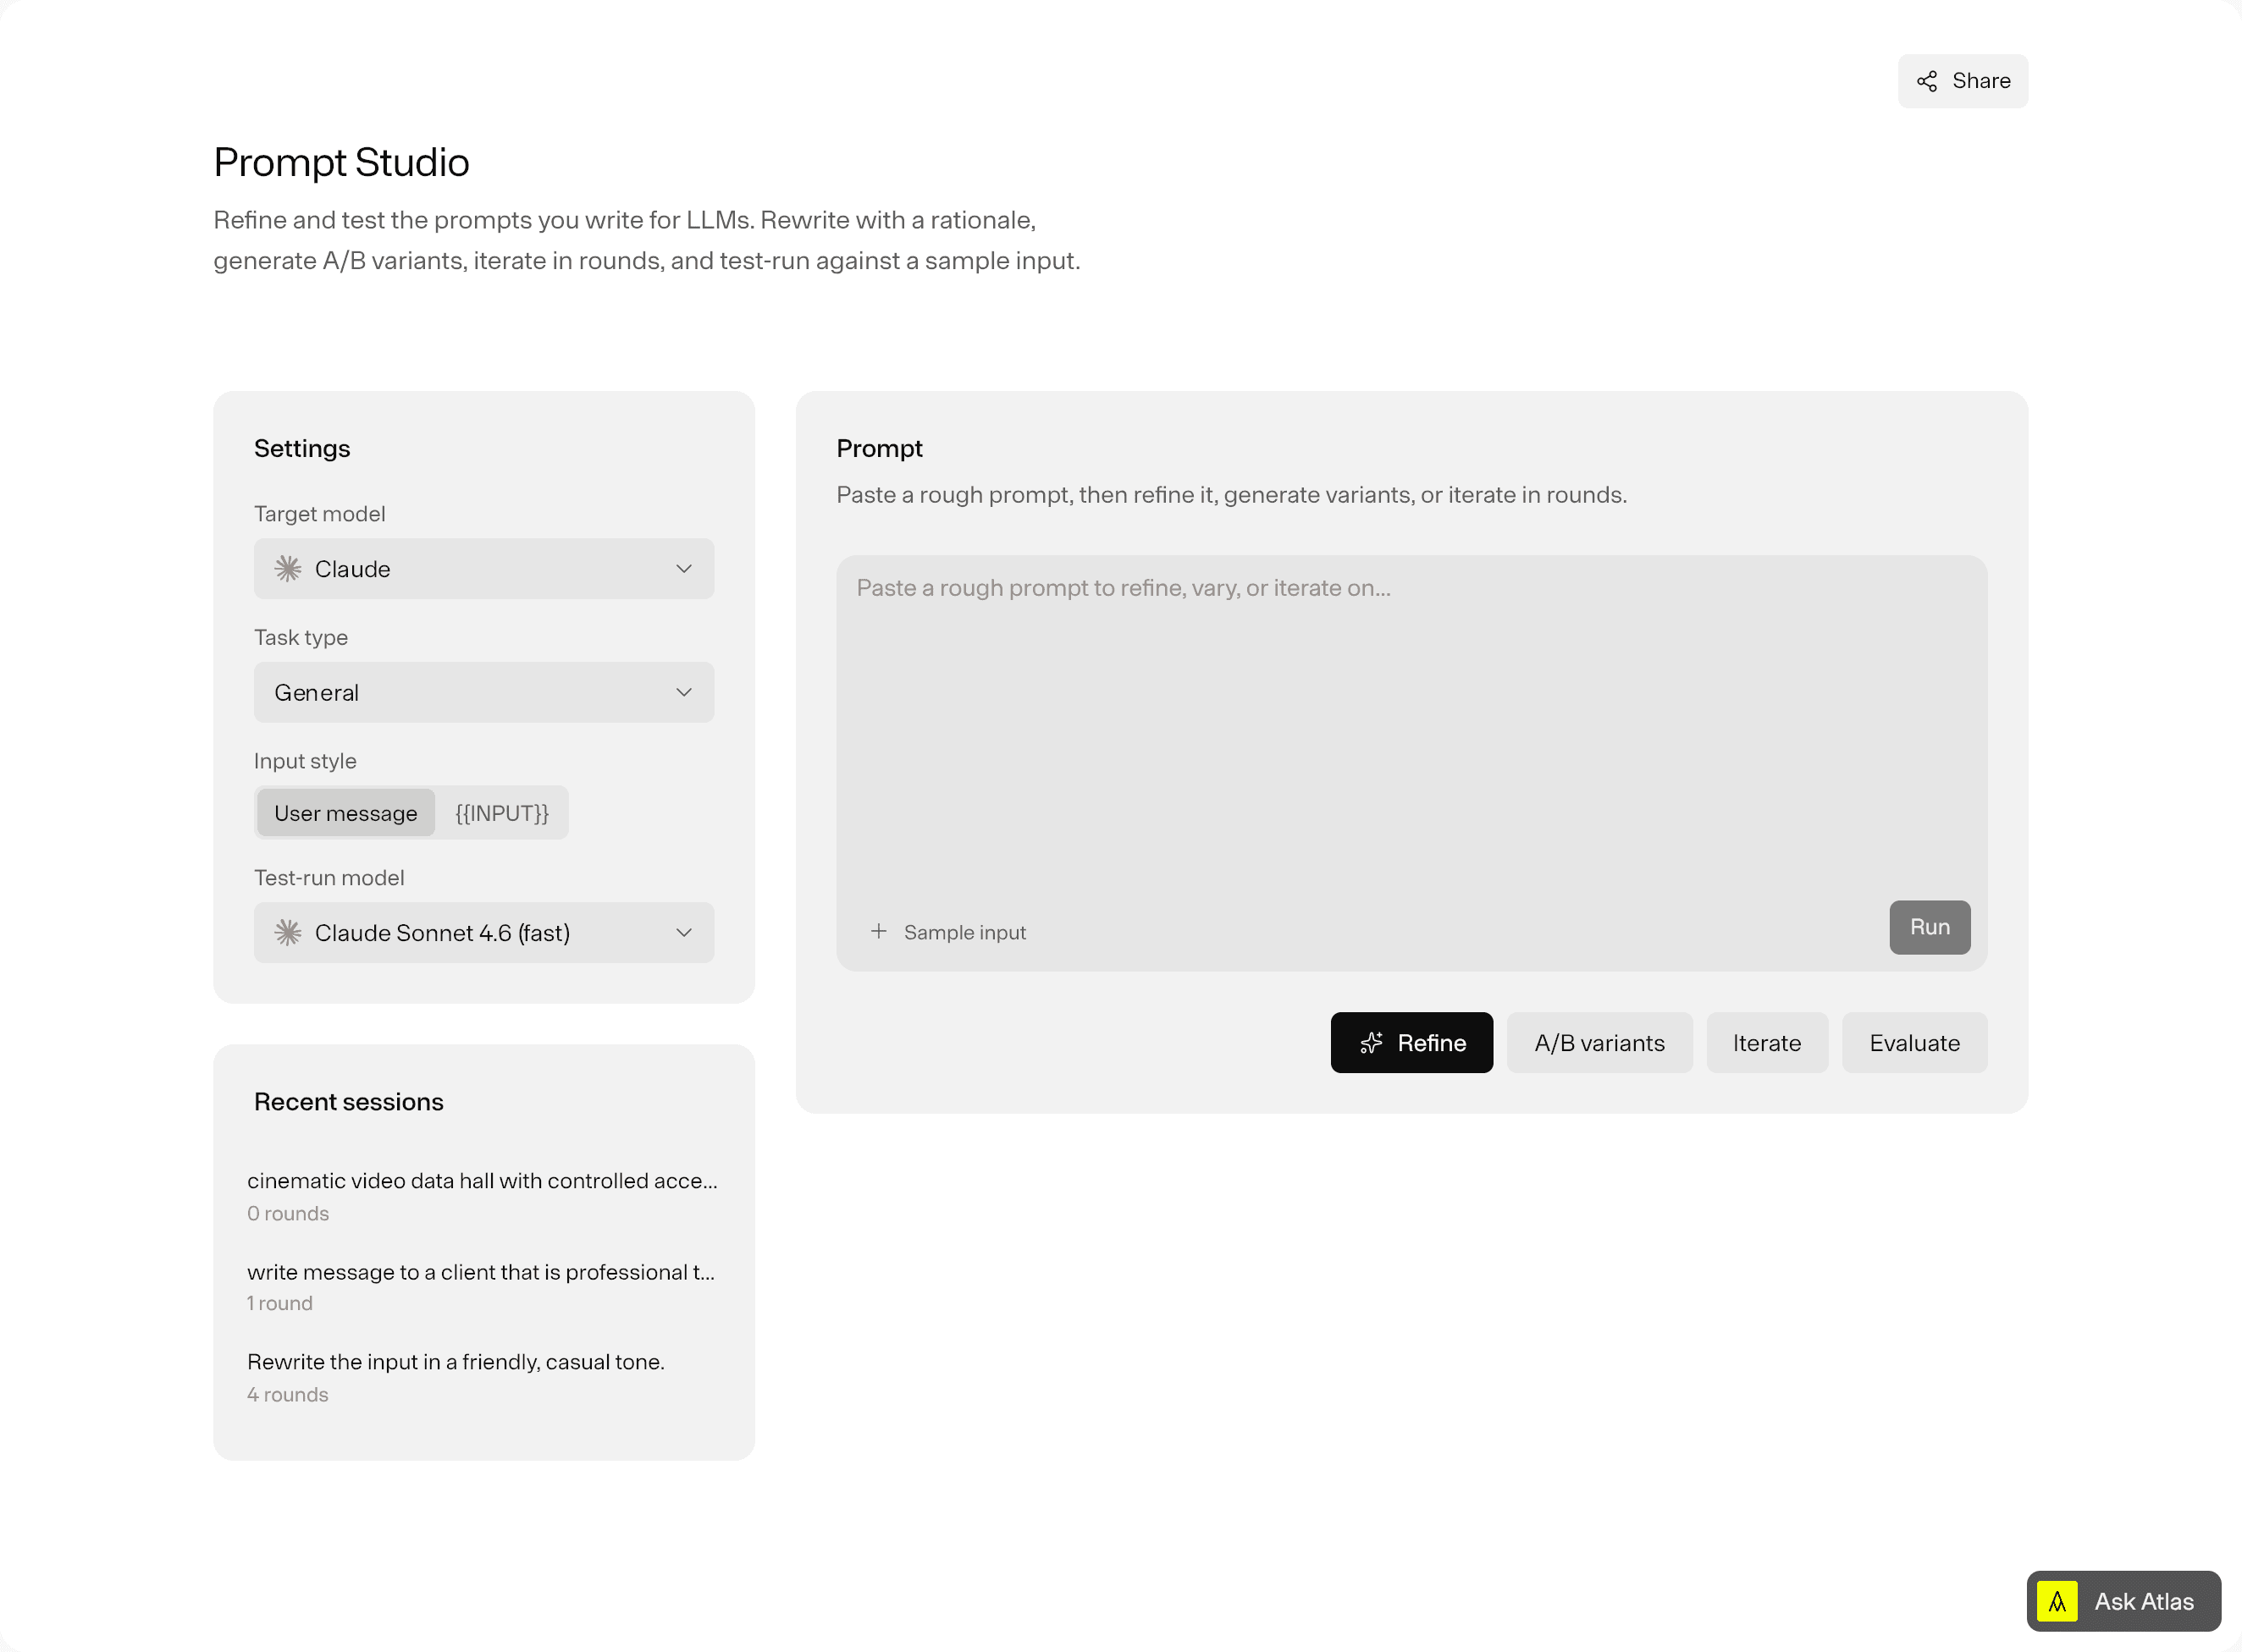Open the Test-run model dropdown
This screenshot has height=1652, width=2242.
(483, 933)
